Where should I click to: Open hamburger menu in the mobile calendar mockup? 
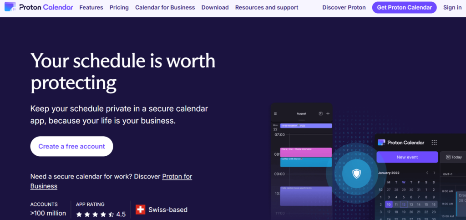(x=275, y=113)
